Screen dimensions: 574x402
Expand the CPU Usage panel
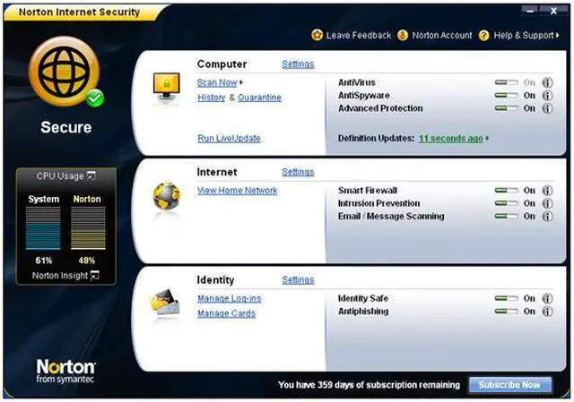click(90, 176)
